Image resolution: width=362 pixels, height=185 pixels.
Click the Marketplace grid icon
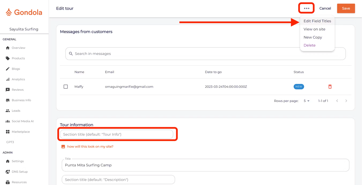point(8,132)
